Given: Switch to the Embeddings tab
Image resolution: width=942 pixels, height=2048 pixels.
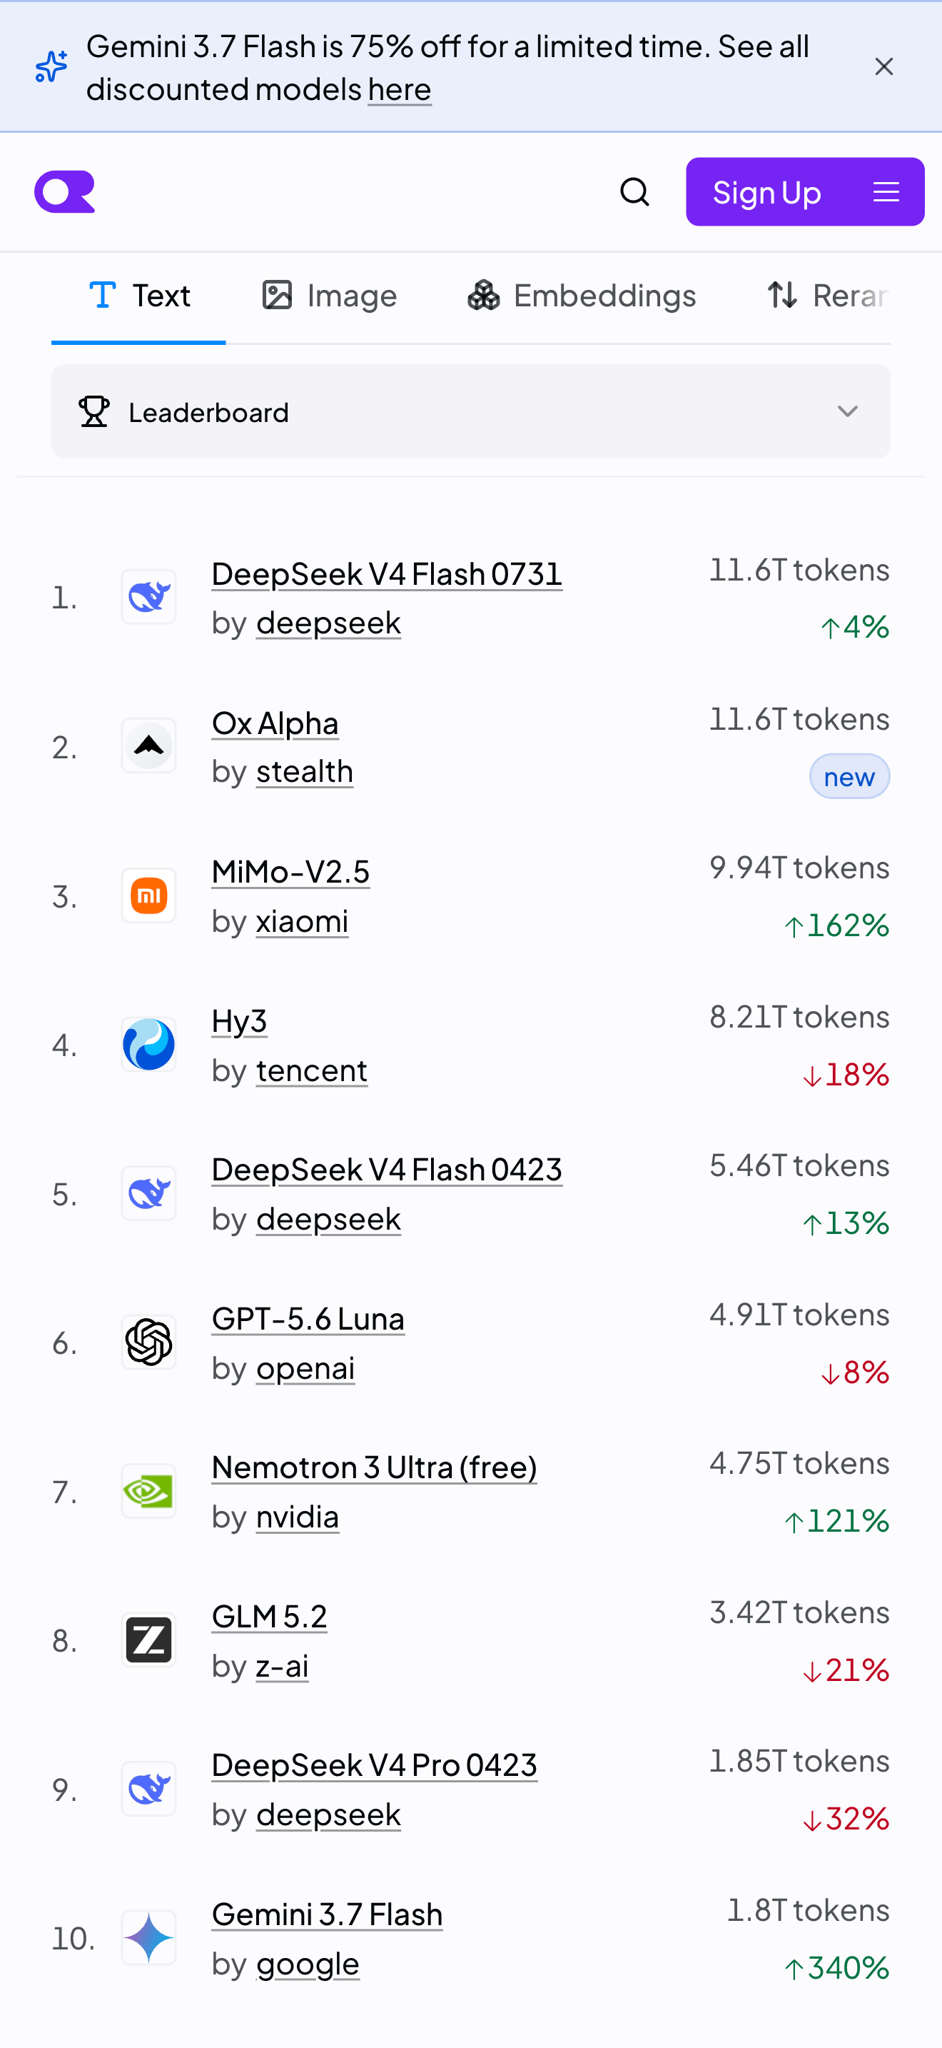Looking at the screenshot, I should [582, 296].
